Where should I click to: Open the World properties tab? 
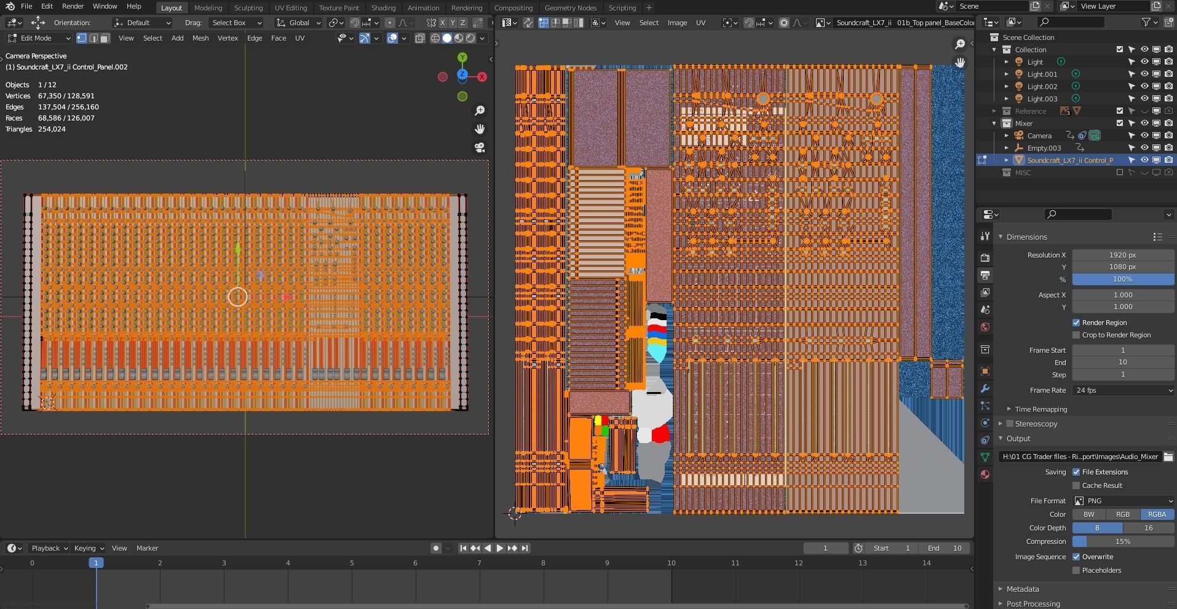985,327
